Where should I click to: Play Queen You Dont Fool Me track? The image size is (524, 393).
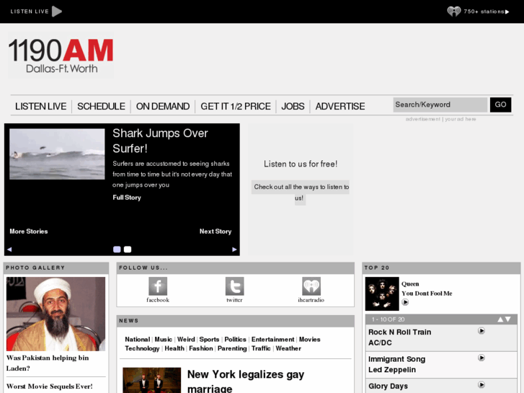pos(405,302)
